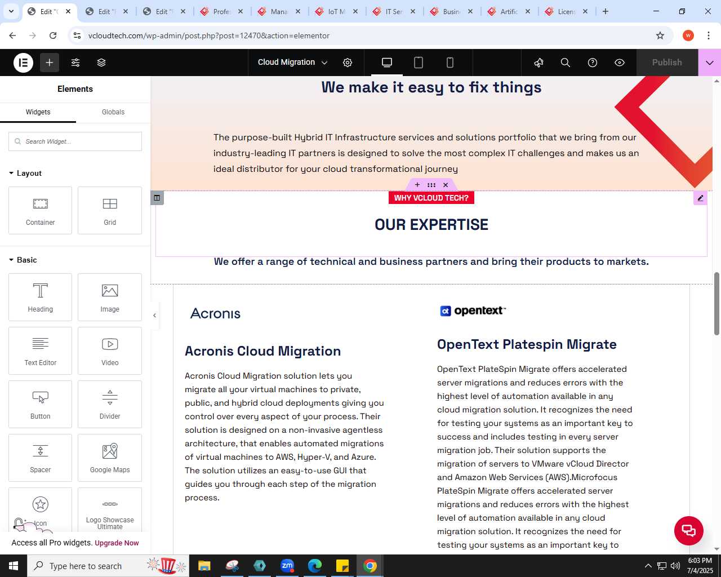Open the Help question mark icon

pyautogui.click(x=593, y=63)
